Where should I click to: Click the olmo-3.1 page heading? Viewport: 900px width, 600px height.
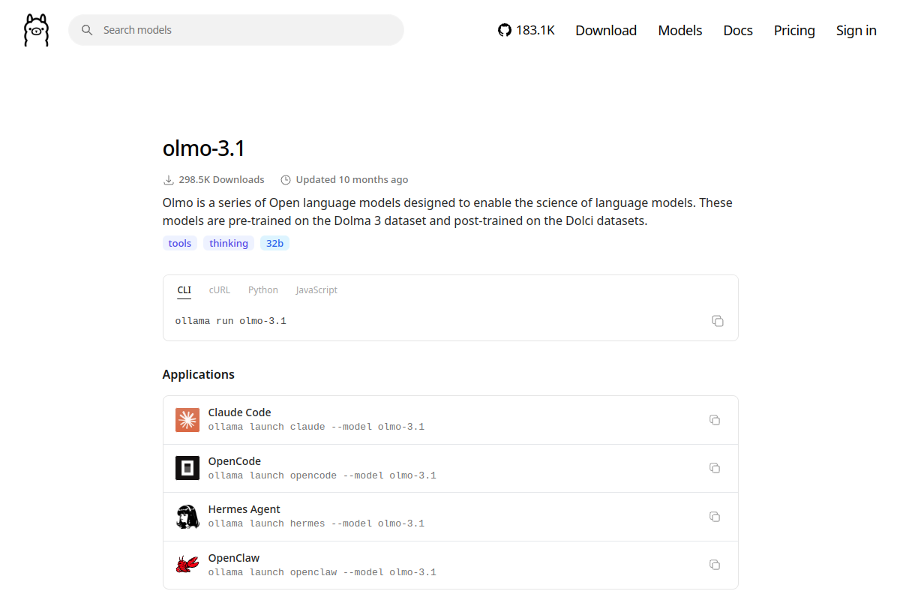tap(204, 148)
